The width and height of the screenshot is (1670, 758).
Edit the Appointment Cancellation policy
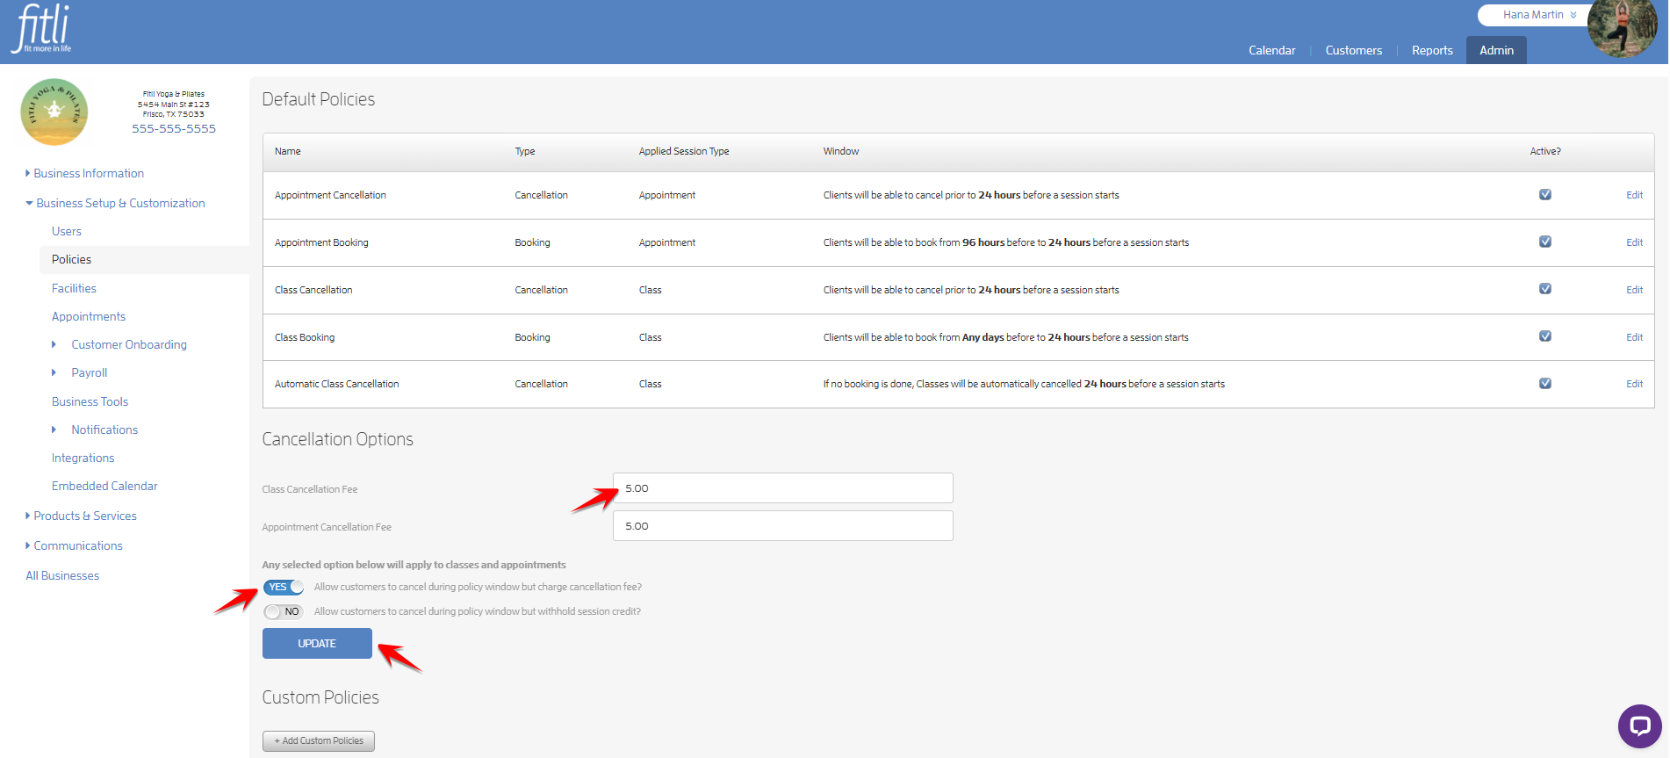[1634, 195]
